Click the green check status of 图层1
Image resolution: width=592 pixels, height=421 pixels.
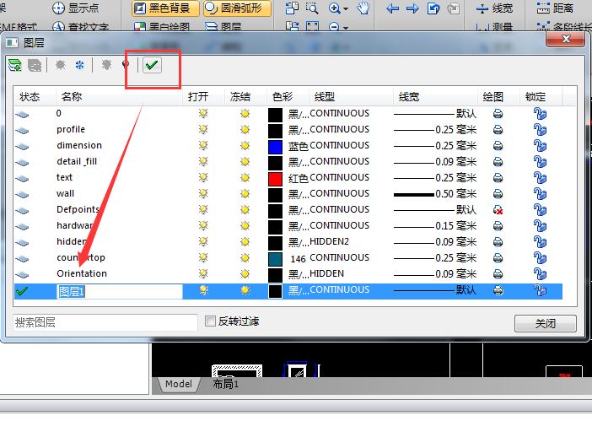[x=22, y=291]
